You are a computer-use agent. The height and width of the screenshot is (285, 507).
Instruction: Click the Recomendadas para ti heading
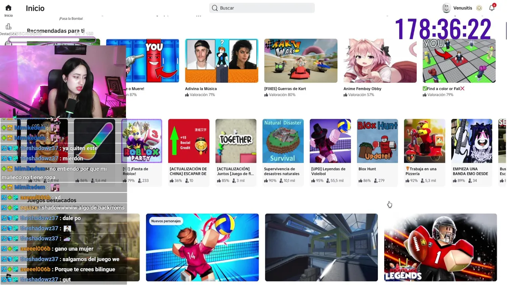(55, 31)
